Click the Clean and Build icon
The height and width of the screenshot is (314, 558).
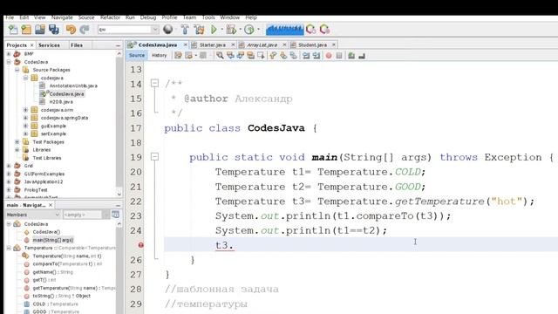coord(200,30)
